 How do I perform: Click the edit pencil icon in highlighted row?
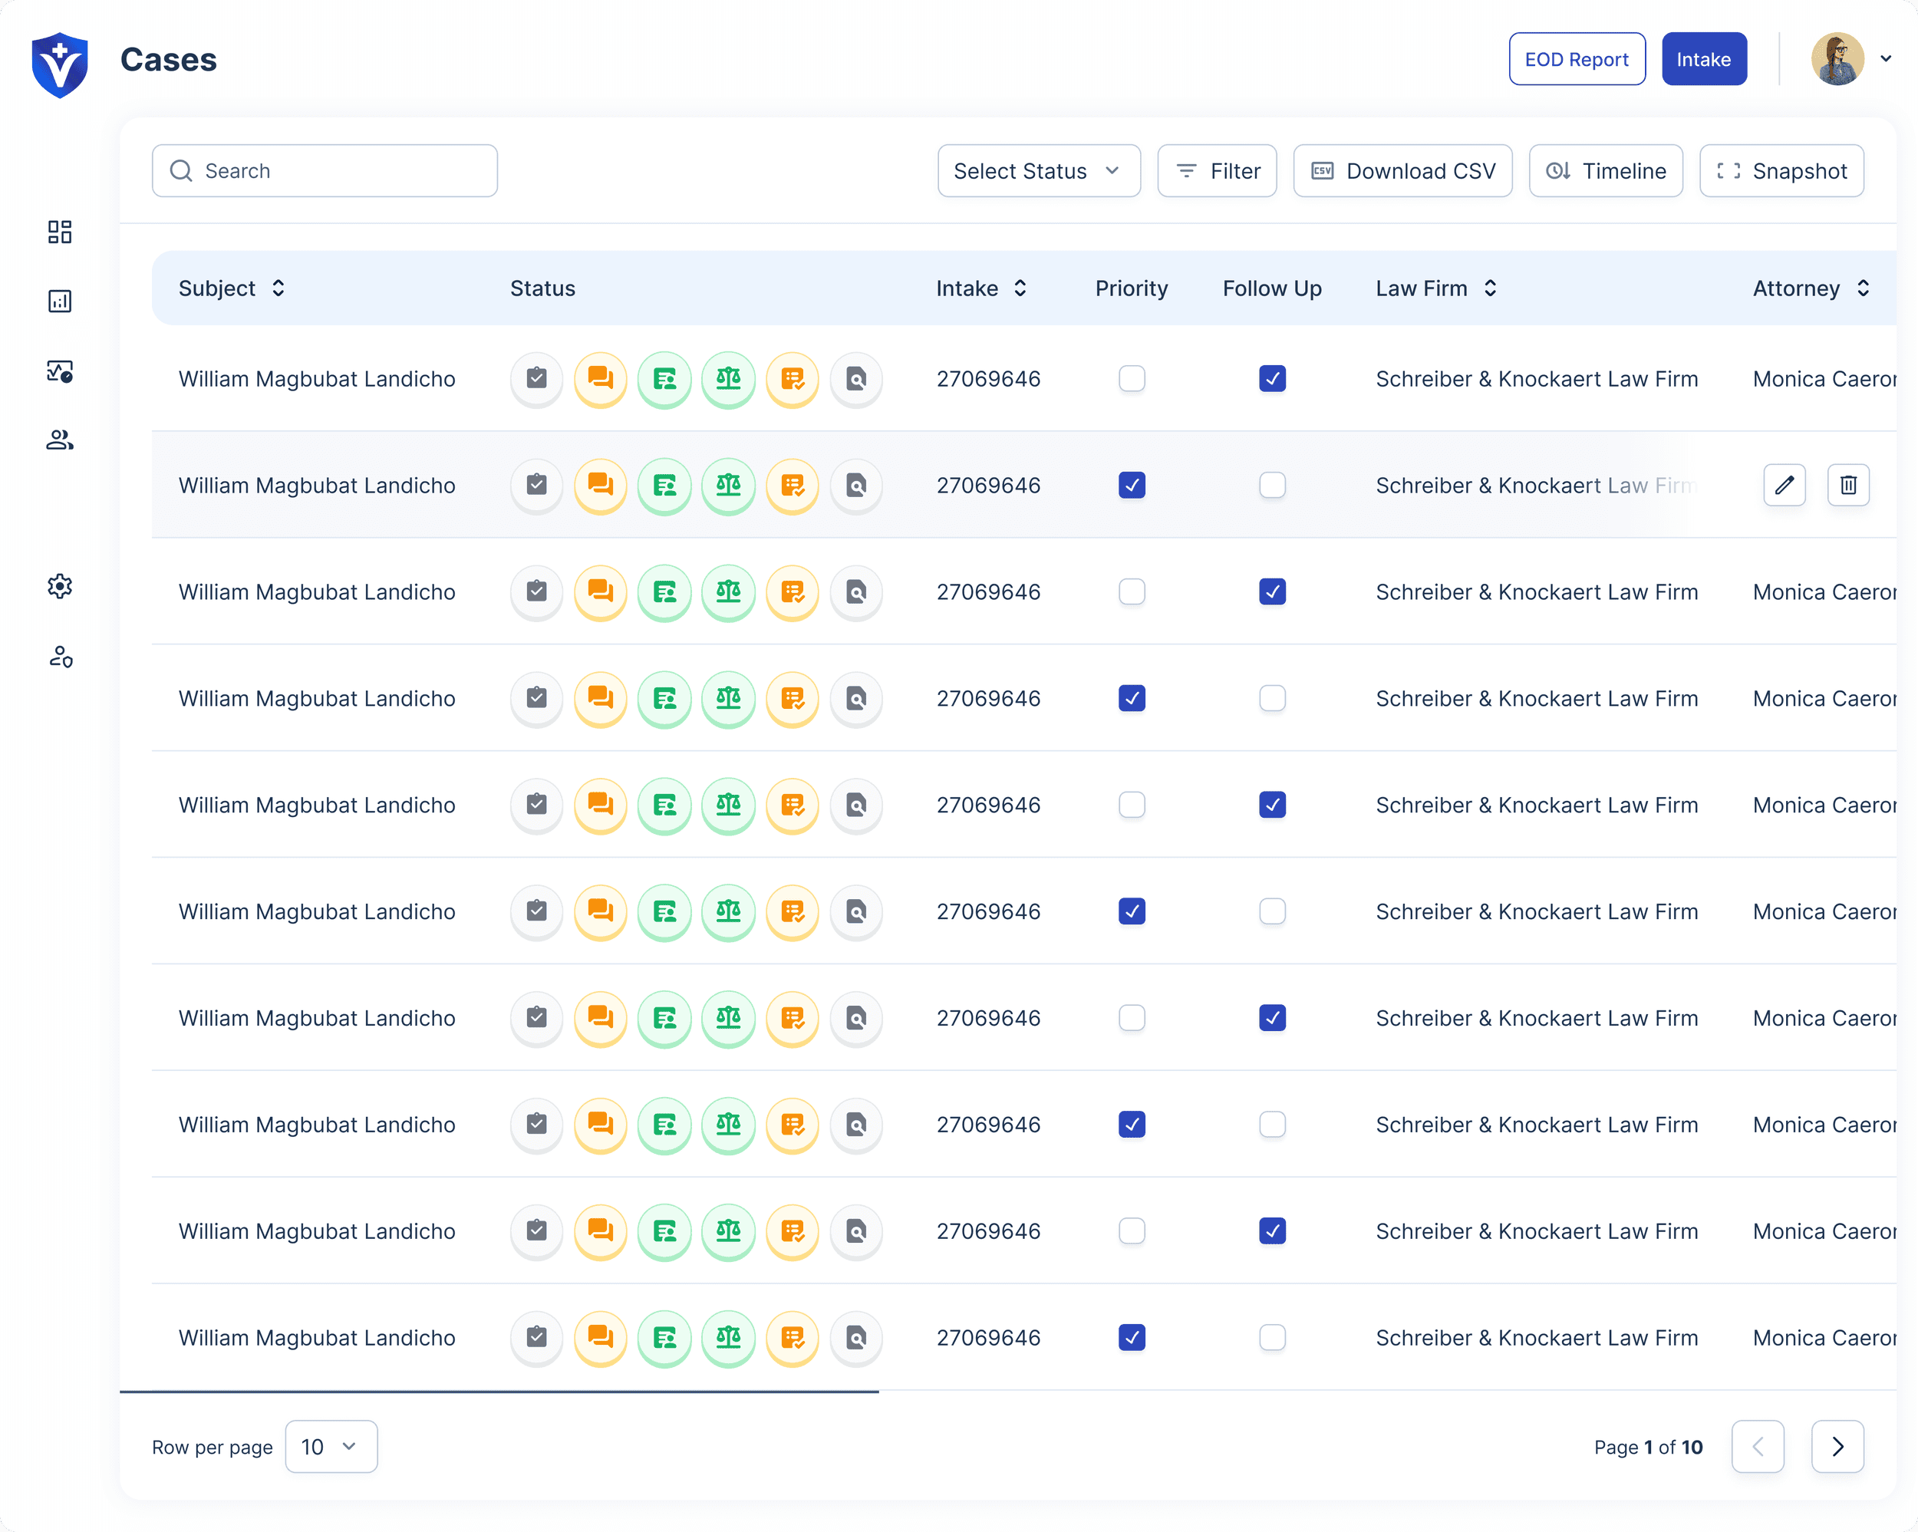pos(1784,485)
